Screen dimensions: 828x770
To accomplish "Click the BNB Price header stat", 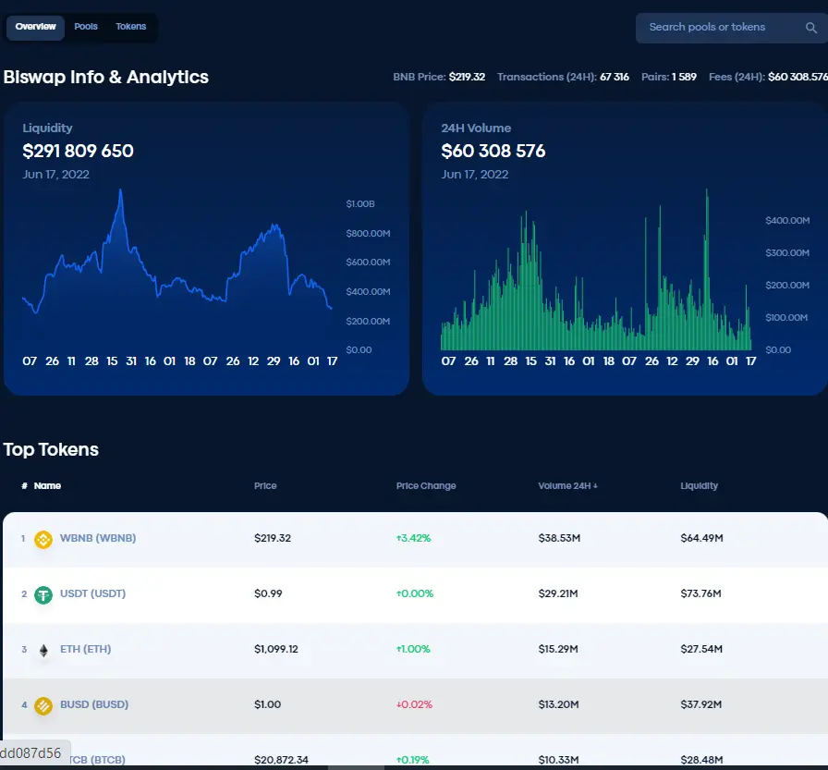I will pyautogui.click(x=439, y=77).
